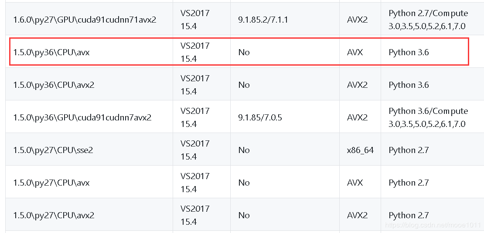Viewport: 484px width, 233px height.
Task: Click the 1.6.0\py27\GPU\cuda91cudnn71avx2 path entry
Action: 85,20
